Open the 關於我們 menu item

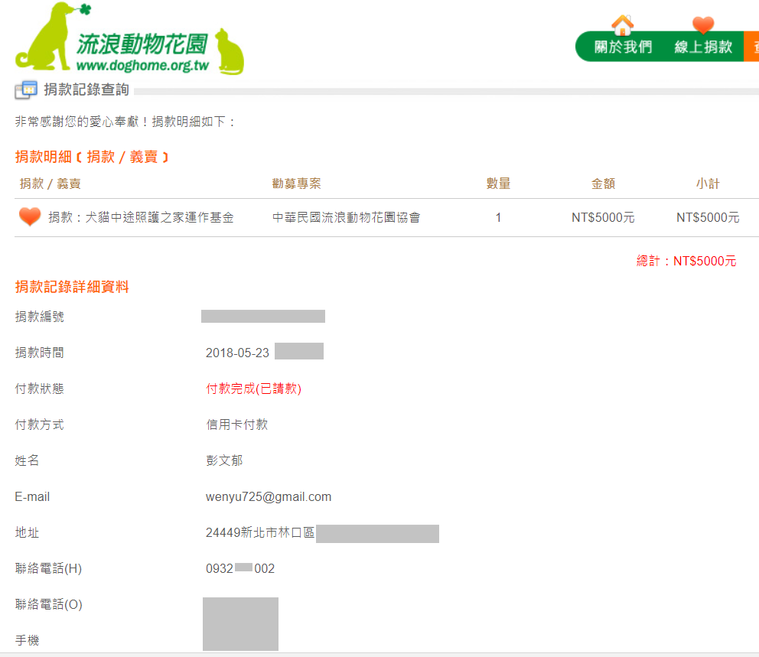tap(623, 47)
